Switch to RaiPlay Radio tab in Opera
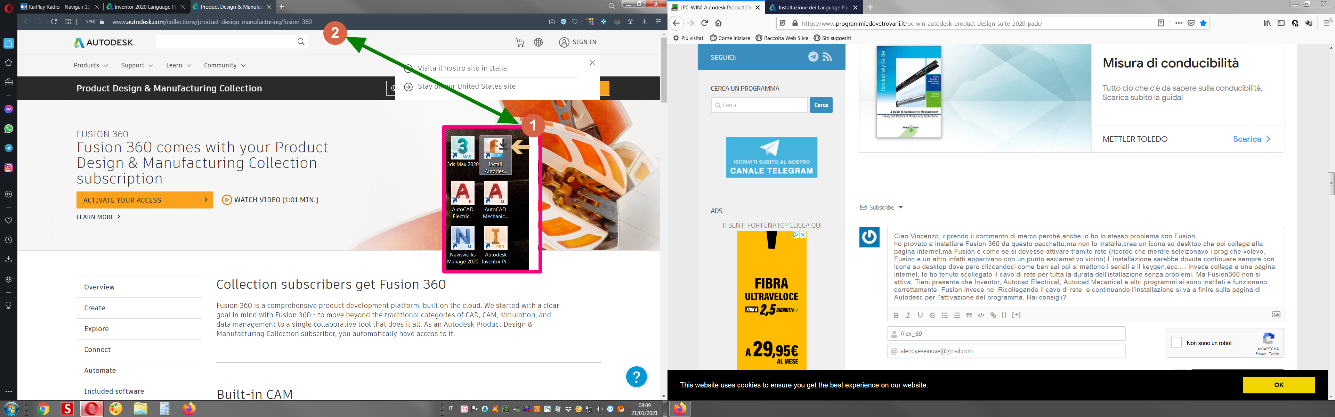The image size is (1335, 417). (x=59, y=7)
